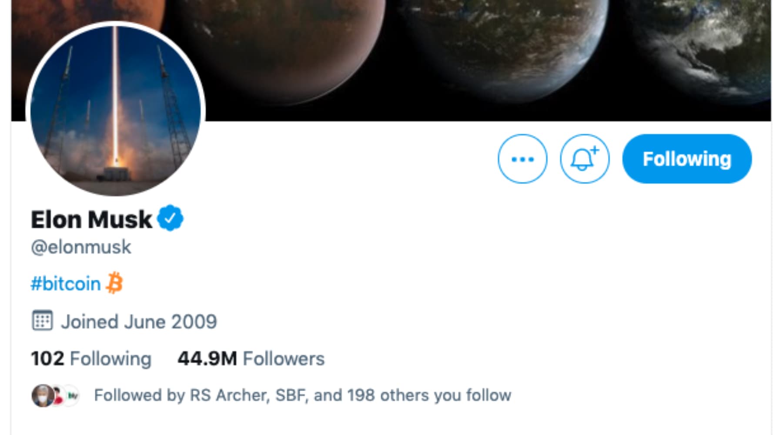The height and width of the screenshot is (435, 783).
Task: Click the third mutual follower avatar
Action: pyautogui.click(x=72, y=396)
